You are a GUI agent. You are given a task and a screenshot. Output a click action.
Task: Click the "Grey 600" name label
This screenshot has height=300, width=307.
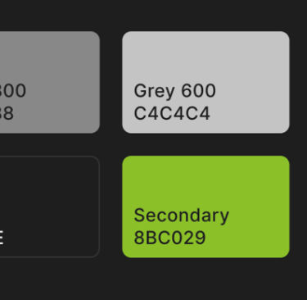(175, 91)
